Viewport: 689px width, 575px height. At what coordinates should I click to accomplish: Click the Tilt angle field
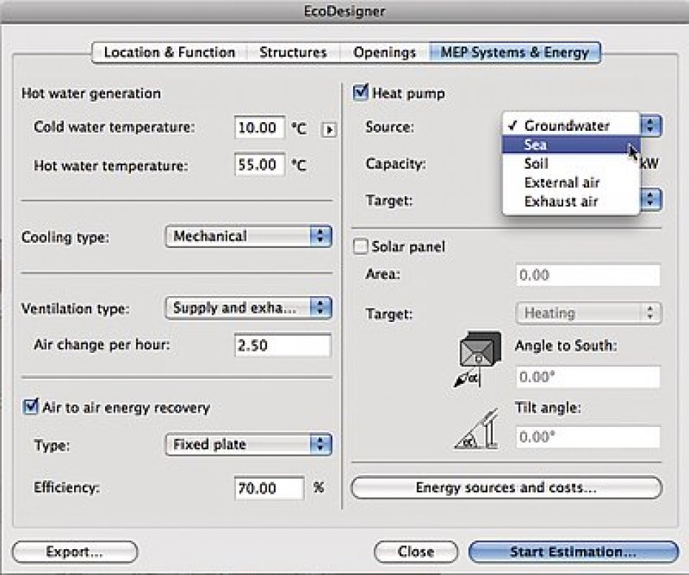[x=588, y=437]
